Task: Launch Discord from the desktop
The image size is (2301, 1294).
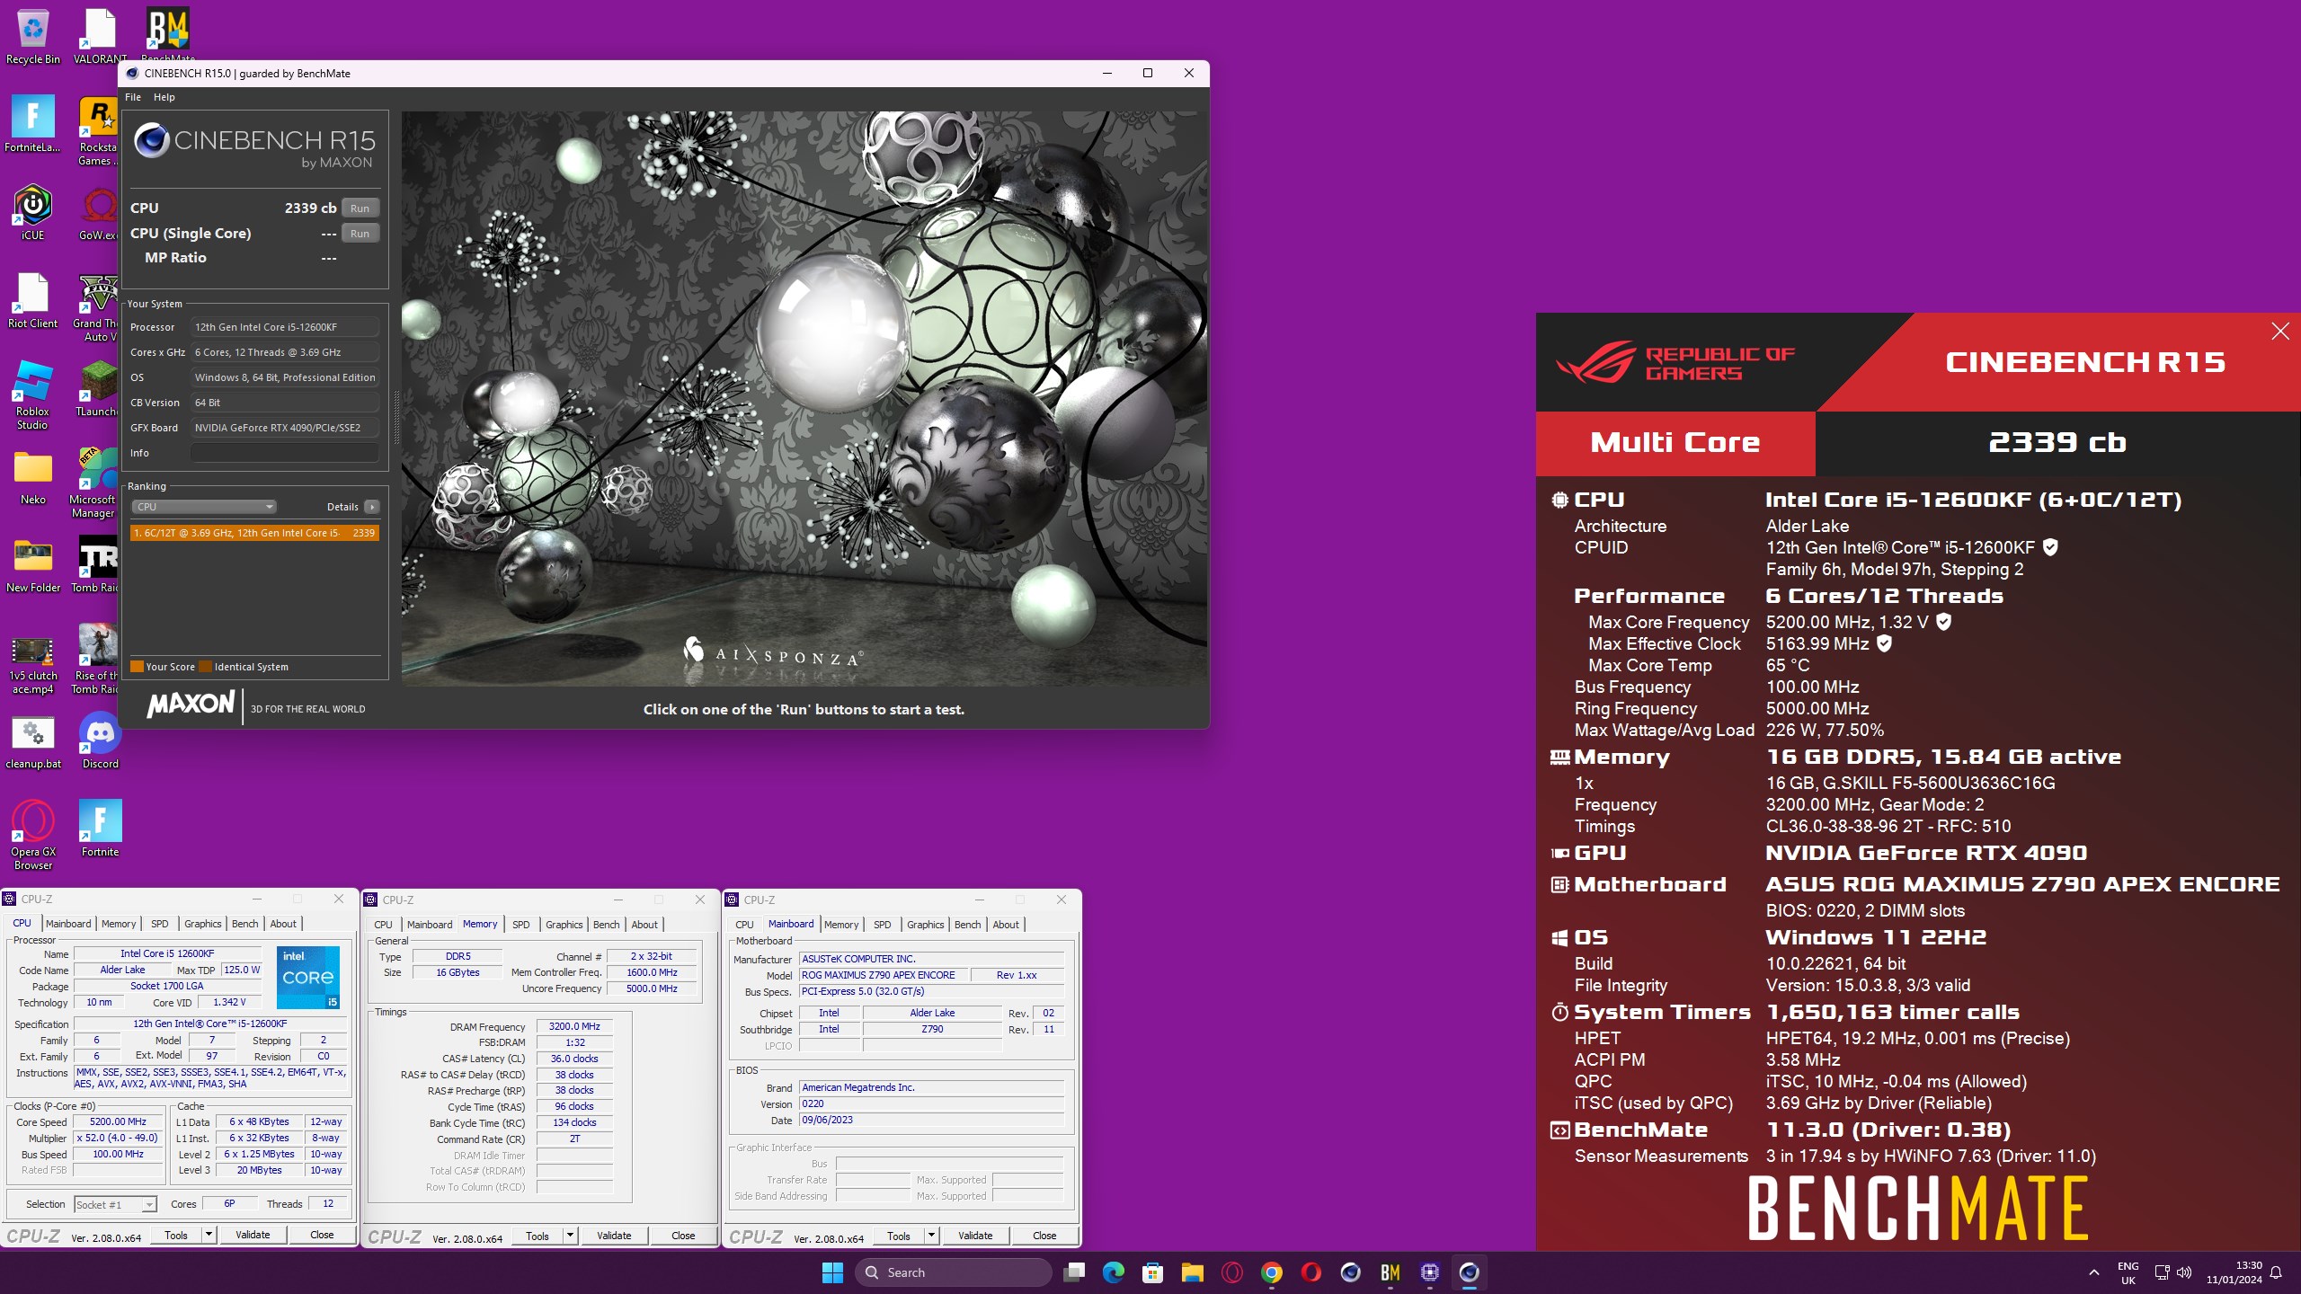Action: 100,740
